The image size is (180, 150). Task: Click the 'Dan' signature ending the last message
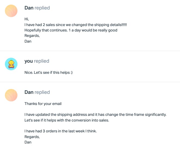click(x=28, y=142)
